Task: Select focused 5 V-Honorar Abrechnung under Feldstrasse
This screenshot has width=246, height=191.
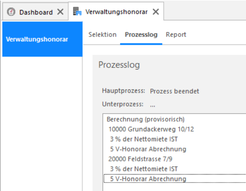Action: click(175, 179)
